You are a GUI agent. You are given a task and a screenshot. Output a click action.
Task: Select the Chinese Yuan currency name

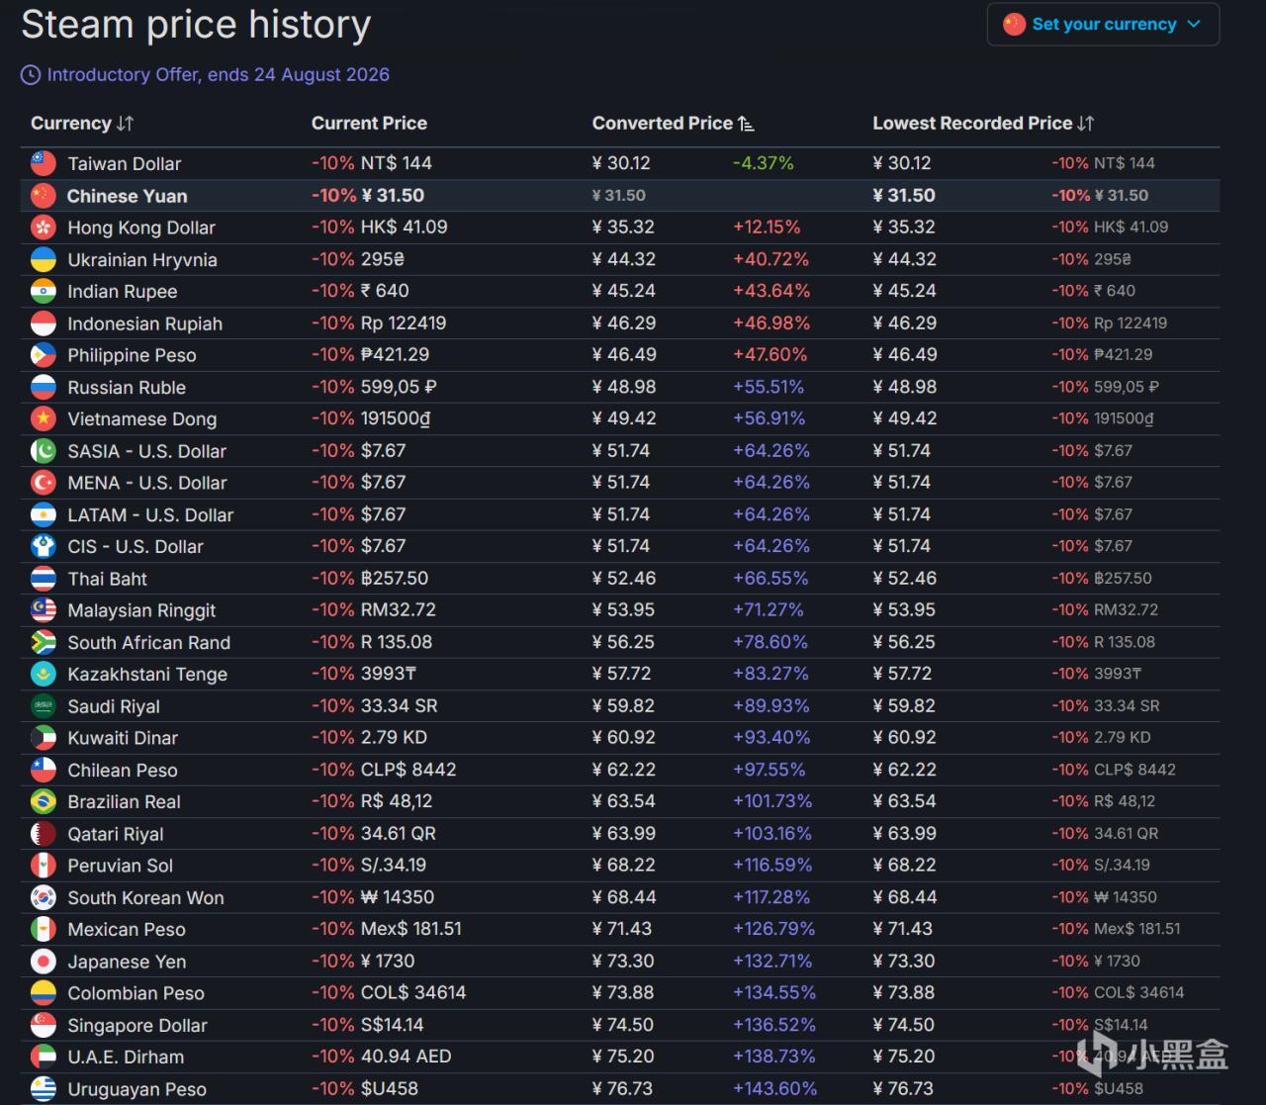[x=127, y=196]
